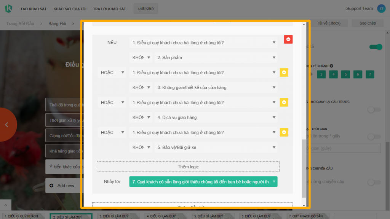This screenshot has height=219, width=390.
Task: Select question tab '2. ĐIỀU GÌ LÀM QUÝ'
Action: click(71, 216)
